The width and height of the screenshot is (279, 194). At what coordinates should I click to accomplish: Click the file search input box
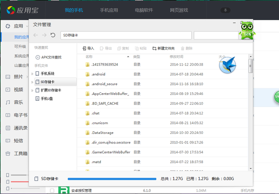tap(216, 35)
